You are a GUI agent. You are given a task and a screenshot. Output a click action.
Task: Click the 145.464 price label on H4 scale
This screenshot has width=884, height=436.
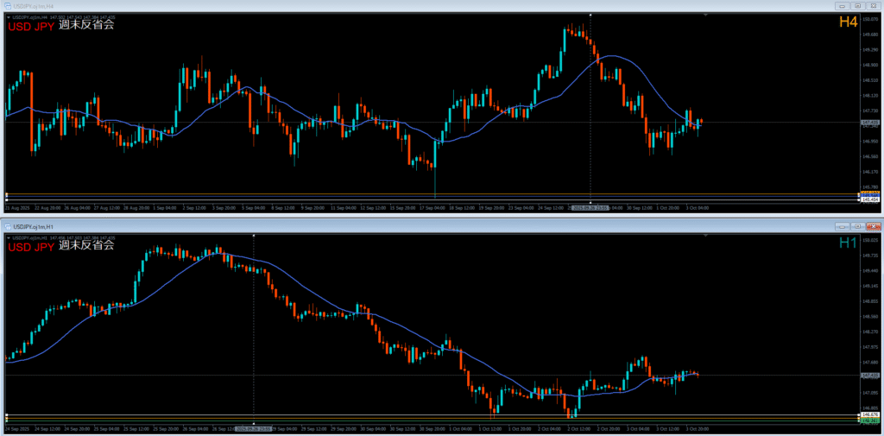click(x=869, y=199)
